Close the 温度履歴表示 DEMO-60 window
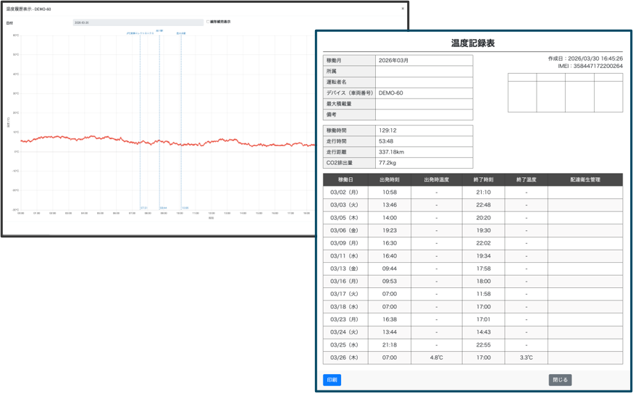 (403, 9)
